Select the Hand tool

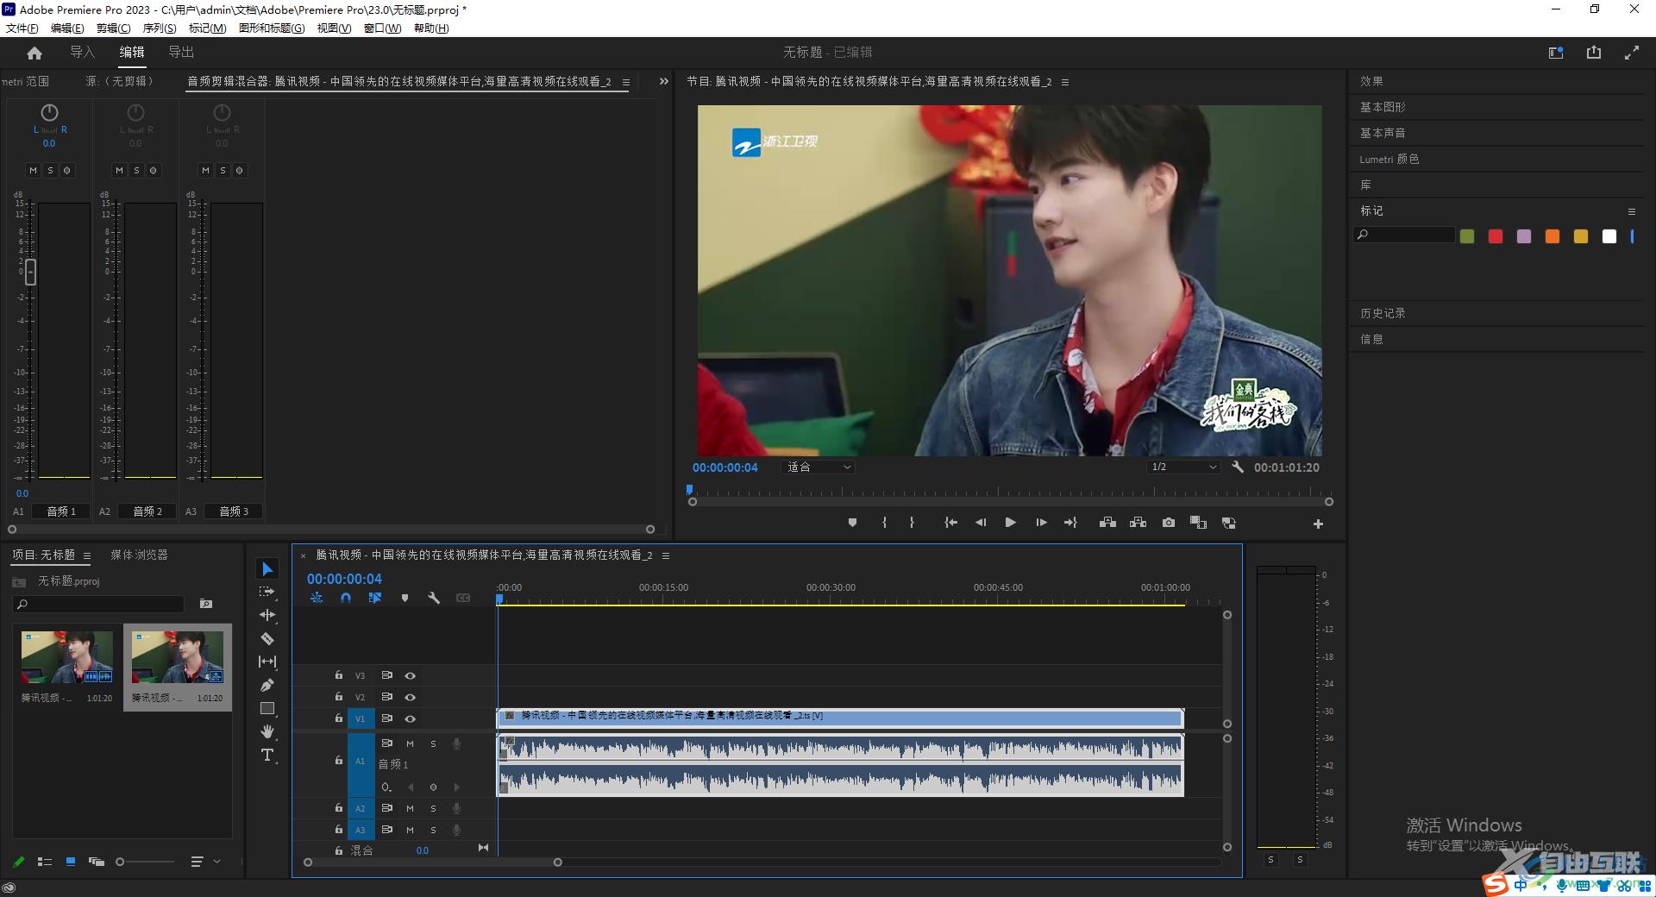pyautogui.click(x=267, y=731)
